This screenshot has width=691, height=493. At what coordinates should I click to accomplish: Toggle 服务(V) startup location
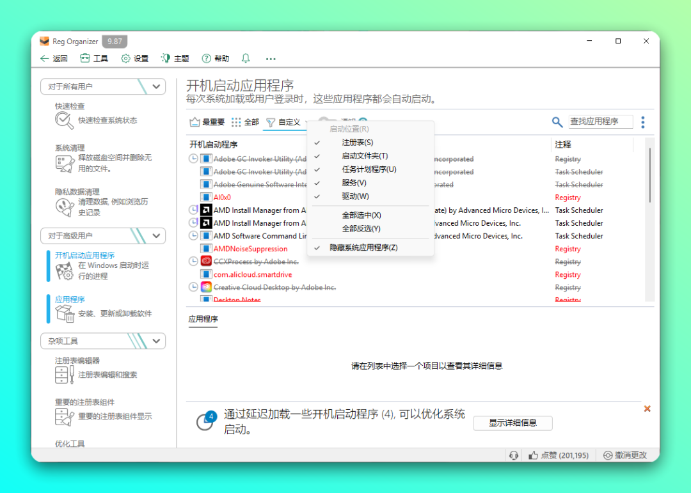click(x=370, y=183)
